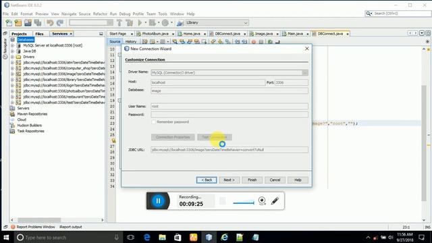Open the Start Page tab
The height and width of the screenshot is (243, 432).
118,34
